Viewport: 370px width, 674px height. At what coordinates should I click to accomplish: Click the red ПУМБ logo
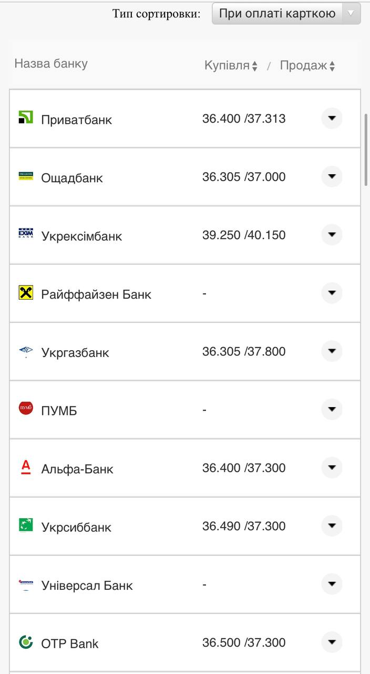coord(25,409)
